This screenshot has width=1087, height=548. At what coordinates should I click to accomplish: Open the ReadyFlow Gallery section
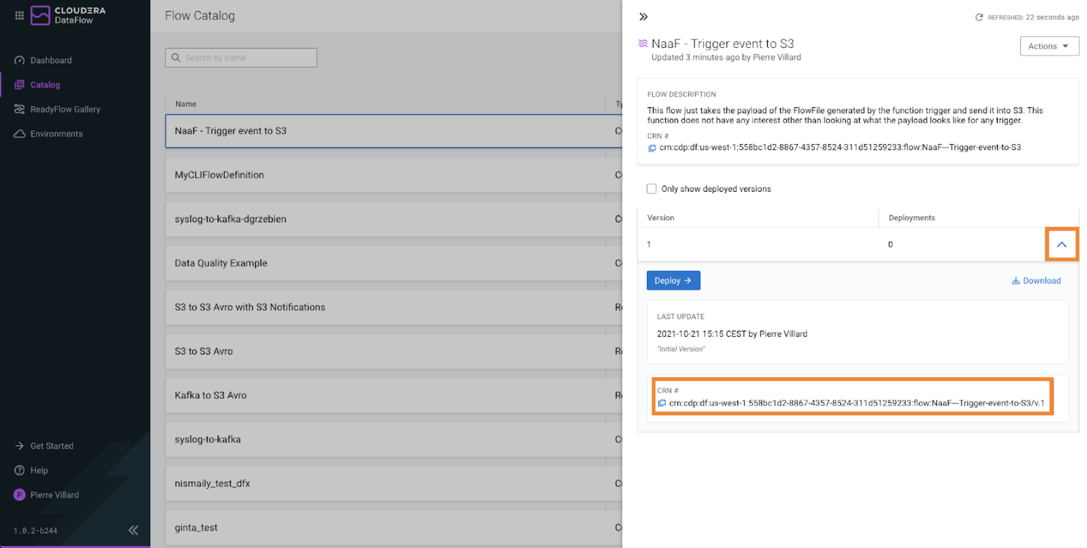click(65, 109)
